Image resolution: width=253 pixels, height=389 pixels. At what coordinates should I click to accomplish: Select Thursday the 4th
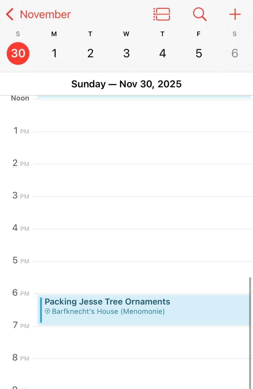point(162,53)
